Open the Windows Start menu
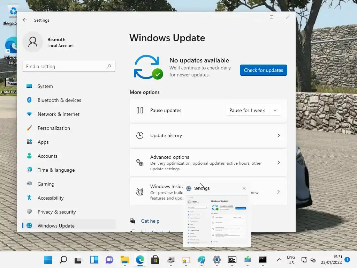357x268 pixels. click(x=48, y=260)
